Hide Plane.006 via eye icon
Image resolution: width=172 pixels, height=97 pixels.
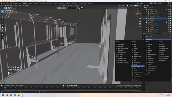pyautogui.click(x=168, y=19)
